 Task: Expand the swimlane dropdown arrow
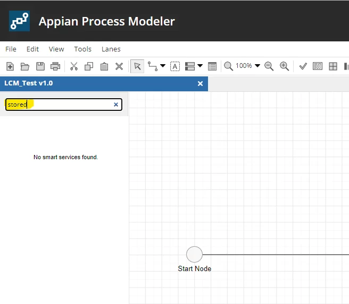(x=200, y=66)
